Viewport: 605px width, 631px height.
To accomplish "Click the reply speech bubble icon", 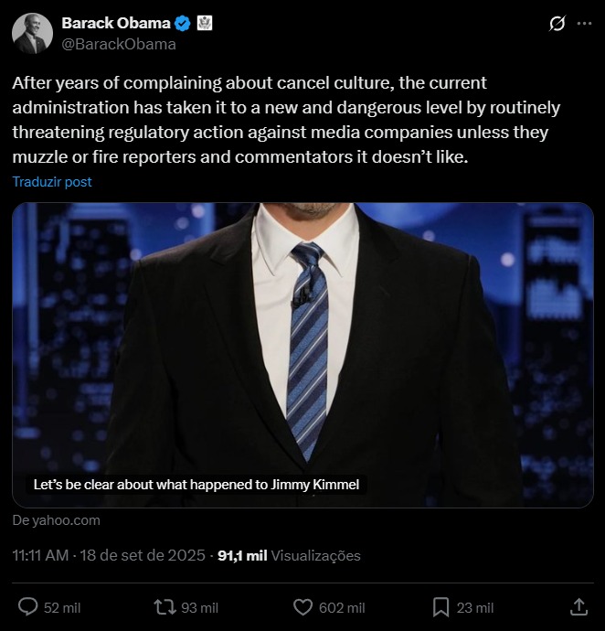I will coord(28,607).
